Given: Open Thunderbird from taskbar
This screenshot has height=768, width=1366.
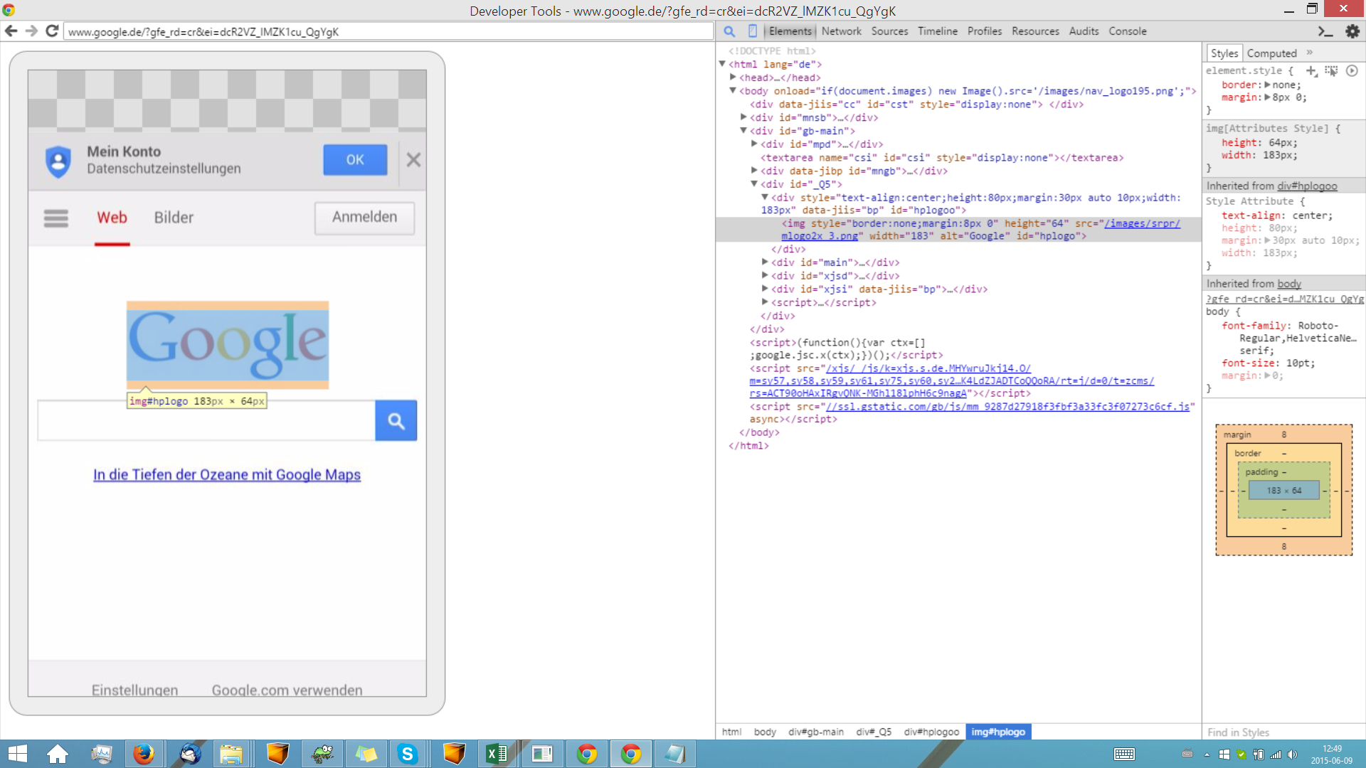Looking at the screenshot, I should pos(189,754).
